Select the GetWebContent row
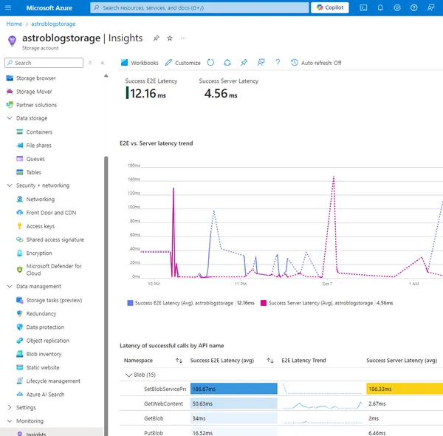The image size is (443, 436). [x=281, y=403]
